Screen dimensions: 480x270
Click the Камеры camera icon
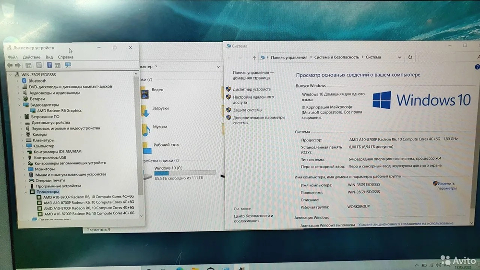(28, 135)
